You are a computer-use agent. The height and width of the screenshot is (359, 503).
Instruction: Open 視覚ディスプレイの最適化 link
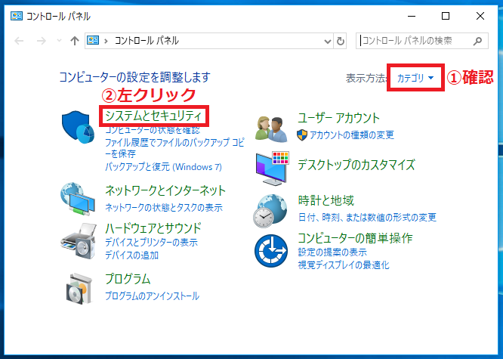tap(344, 265)
